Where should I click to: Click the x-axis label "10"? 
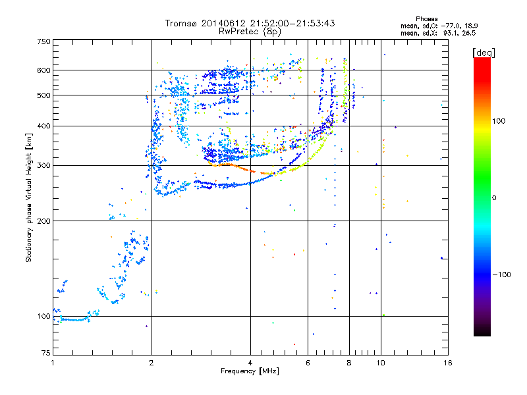(x=381, y=363)
